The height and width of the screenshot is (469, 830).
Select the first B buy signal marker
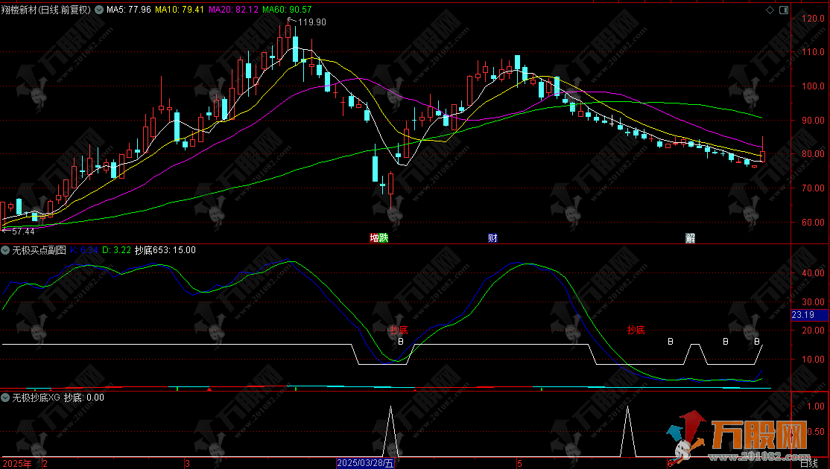(401, 342)
